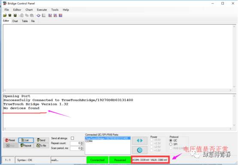Click the 'TrueTouch Bridge Version 1.32' log line
238x165 pixels.
[36, 104]
